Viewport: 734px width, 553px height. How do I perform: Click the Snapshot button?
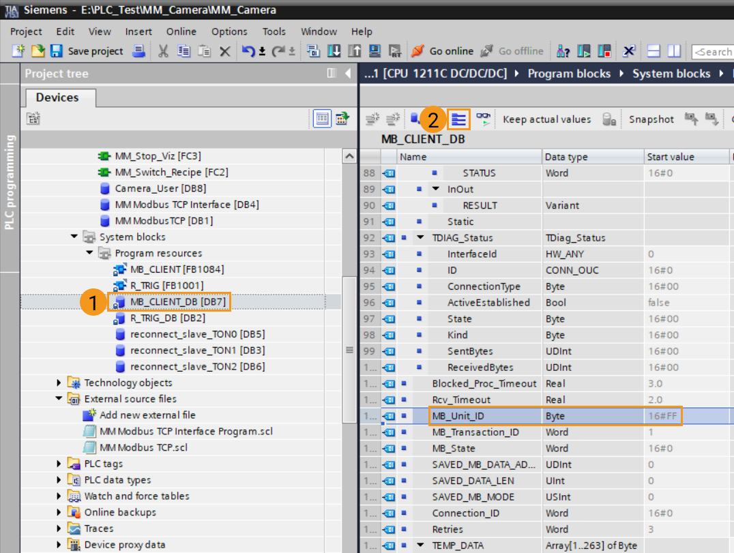pos(651,119)
